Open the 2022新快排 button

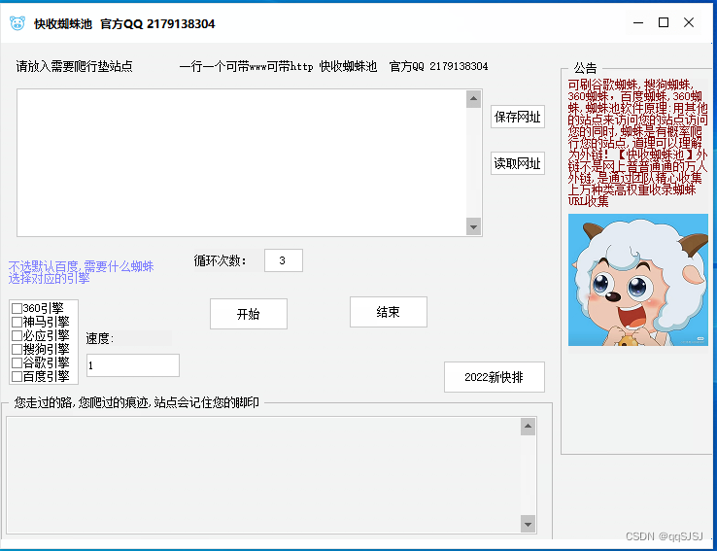(495, 377)
